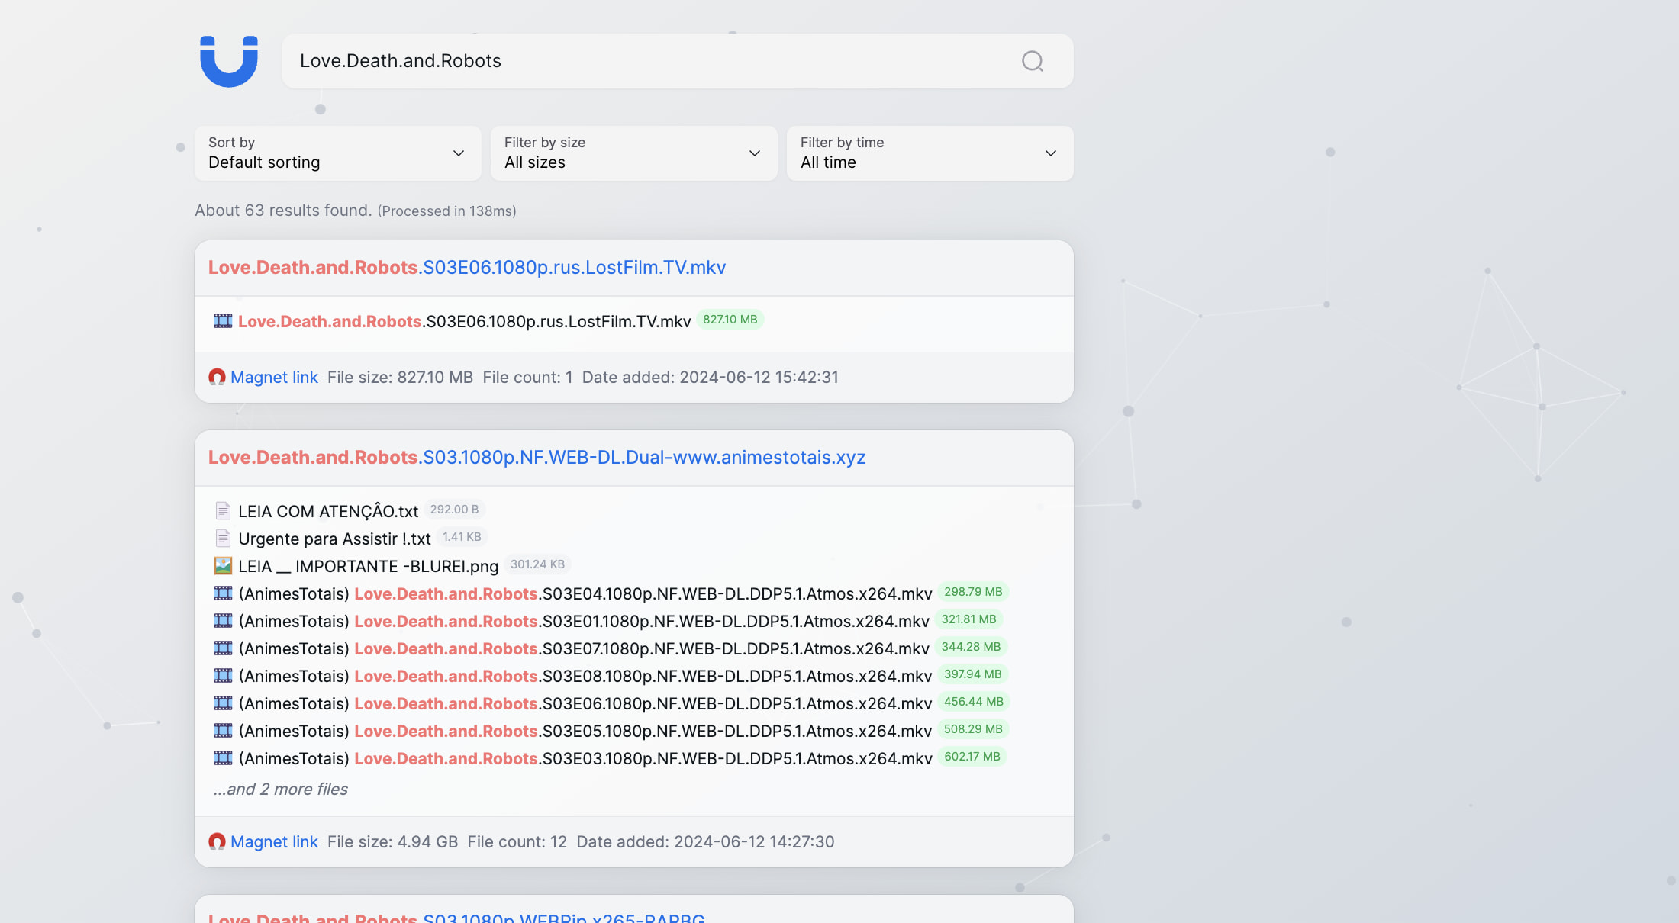The width and height of the screenshot is (1679, 923).
Task: Click video icon for AnimesTotais S03E05 file
Action: click(223, 730)
